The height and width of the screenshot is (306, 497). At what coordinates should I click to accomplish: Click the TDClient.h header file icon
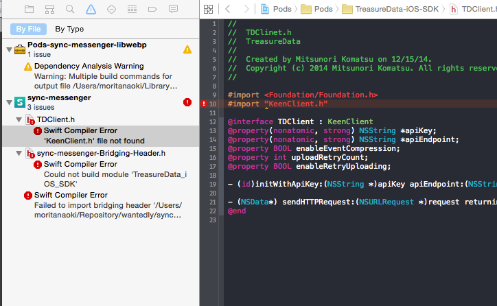click(30, 120)
